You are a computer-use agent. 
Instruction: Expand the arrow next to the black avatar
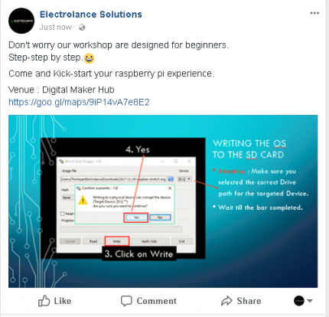pos(310,301)
